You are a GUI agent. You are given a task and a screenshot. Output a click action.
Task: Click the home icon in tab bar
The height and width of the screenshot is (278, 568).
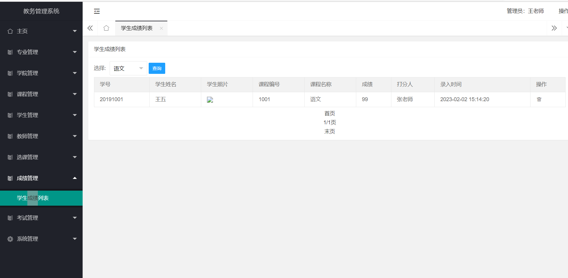[106, 28]
